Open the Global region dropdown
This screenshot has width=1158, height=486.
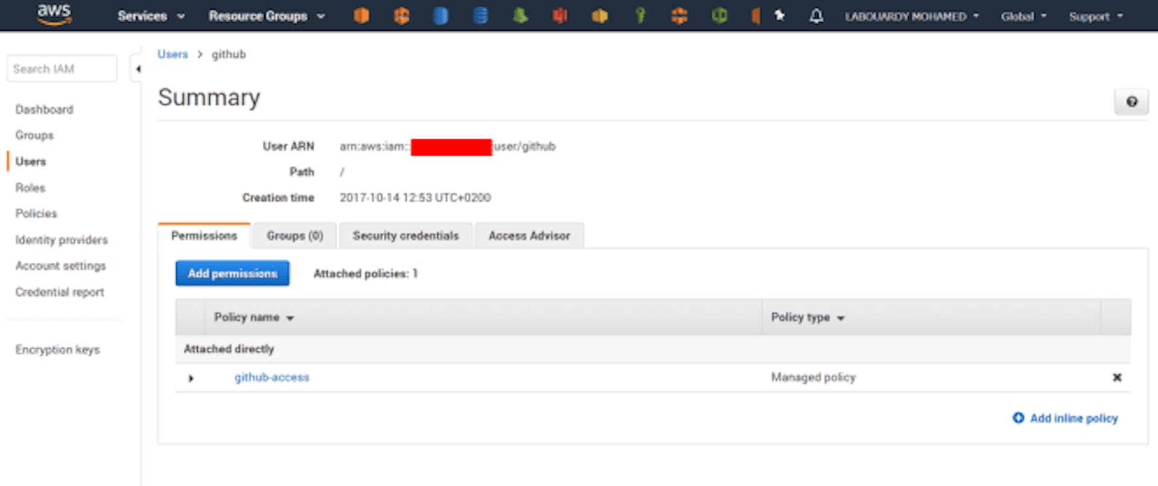pos(1024,16)
